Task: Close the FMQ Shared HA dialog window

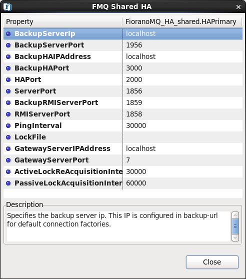Action: pos(238,7)
